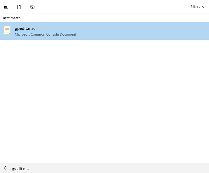Viewport: 209px width, 173px height.
Task: Click the Apps filter icon
Action: click(x=6, y=7)
